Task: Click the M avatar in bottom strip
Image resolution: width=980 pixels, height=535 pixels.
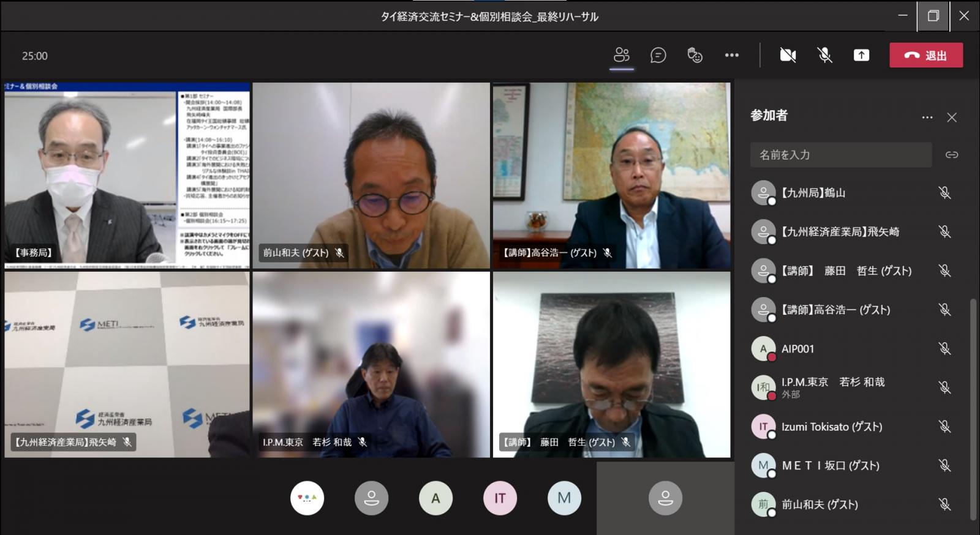Action: (x=564, y=498)
